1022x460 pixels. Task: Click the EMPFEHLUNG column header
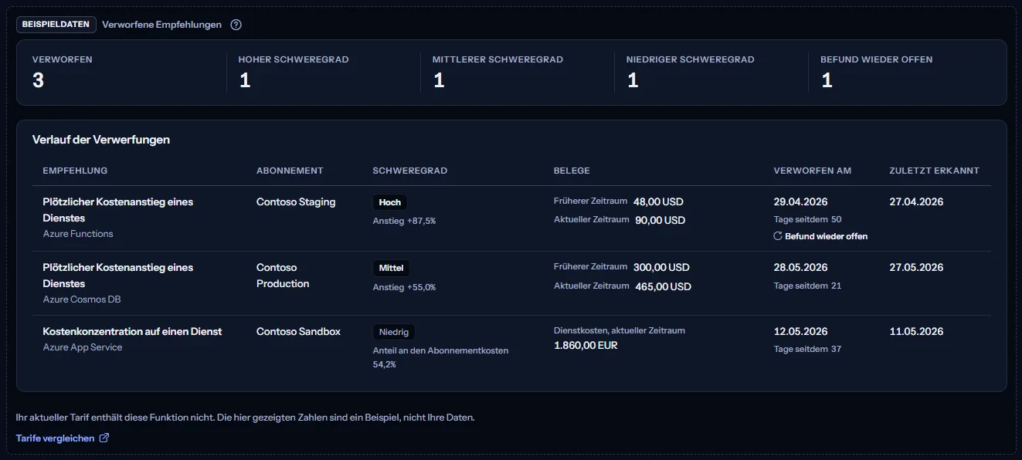pos(75,171)
